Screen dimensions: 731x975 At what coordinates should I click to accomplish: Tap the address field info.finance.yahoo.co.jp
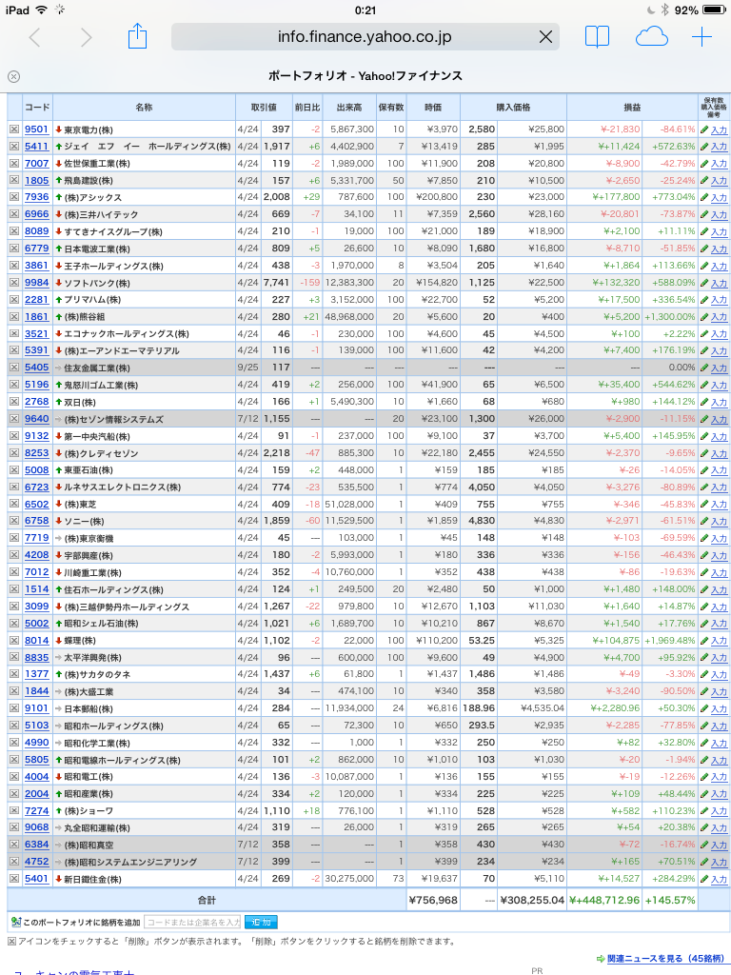tap(365, 37)
